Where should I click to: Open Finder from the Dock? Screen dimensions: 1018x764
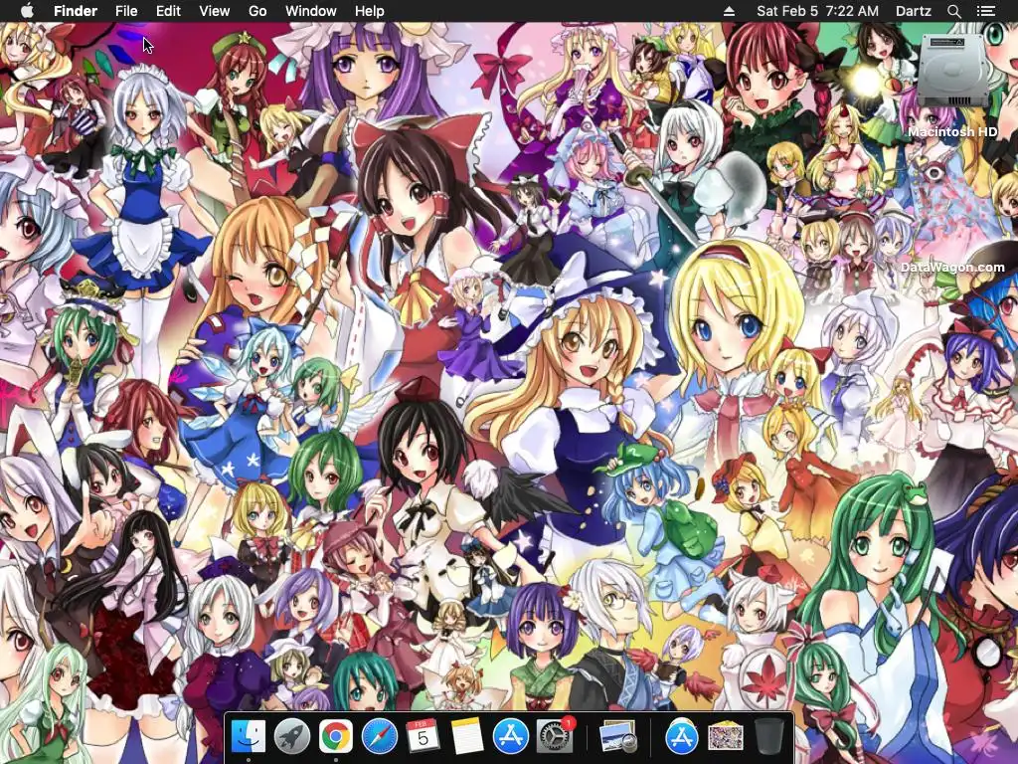click(x=249, y=736)
